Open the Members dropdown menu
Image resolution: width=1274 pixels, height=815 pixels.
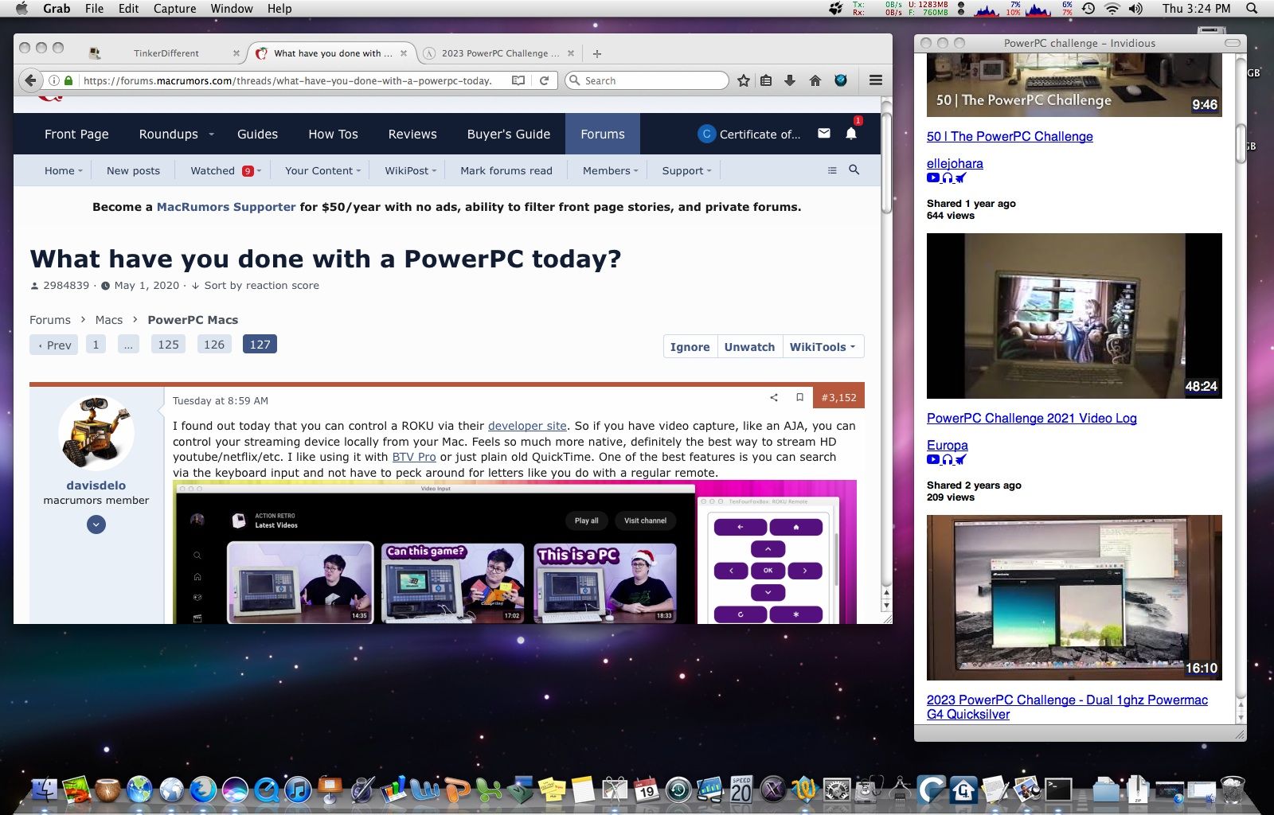pos(610,170)
